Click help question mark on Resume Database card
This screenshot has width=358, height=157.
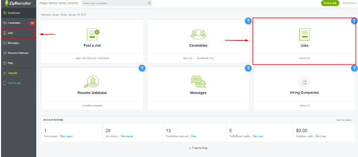click(x=142, y=68)
